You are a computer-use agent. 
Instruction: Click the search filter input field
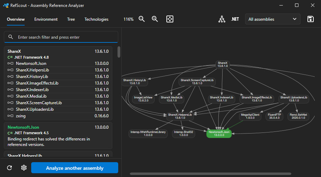coord(61,37)
